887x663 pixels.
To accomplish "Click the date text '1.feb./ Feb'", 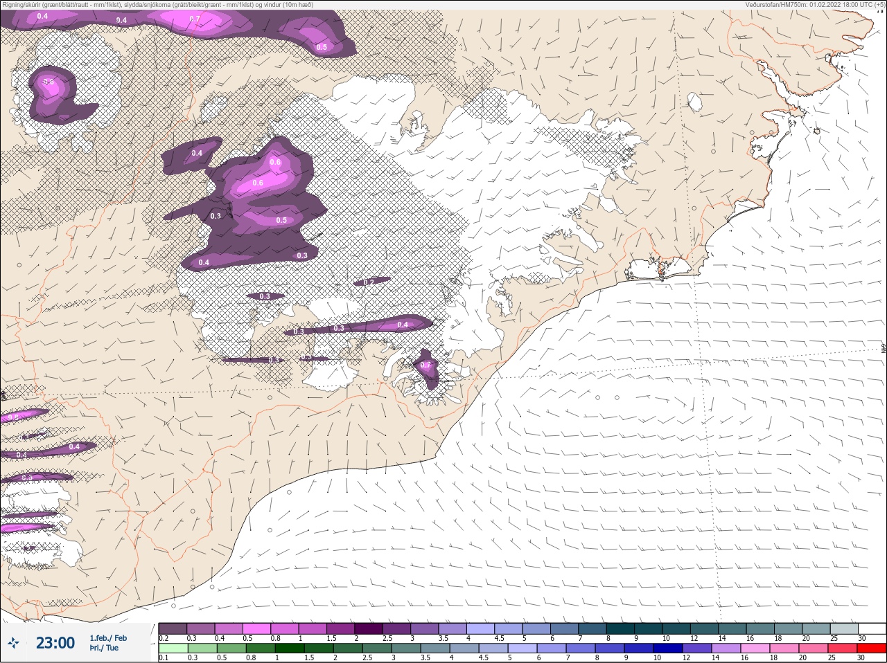I will tap(108, 638).
